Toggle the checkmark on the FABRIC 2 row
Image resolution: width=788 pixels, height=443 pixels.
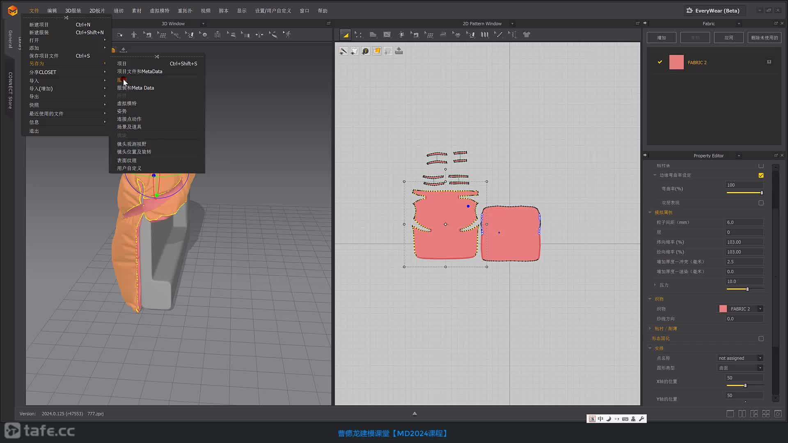pyautogui.click(x=660, y=62)
